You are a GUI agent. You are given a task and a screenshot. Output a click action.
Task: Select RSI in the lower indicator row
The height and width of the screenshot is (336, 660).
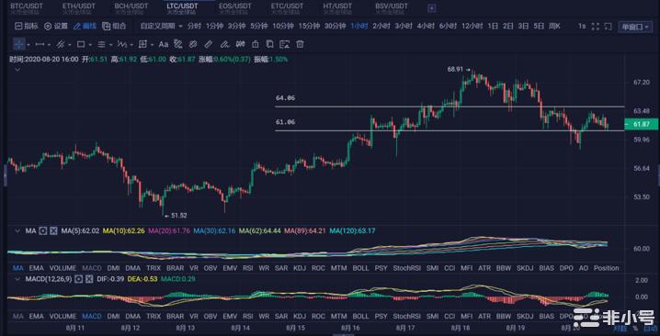tap(248, 316)
